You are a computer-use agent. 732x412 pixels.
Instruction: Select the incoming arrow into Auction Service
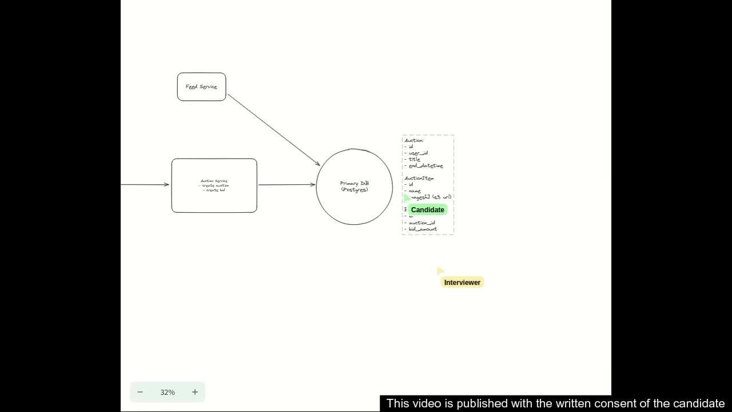[145, 184]
